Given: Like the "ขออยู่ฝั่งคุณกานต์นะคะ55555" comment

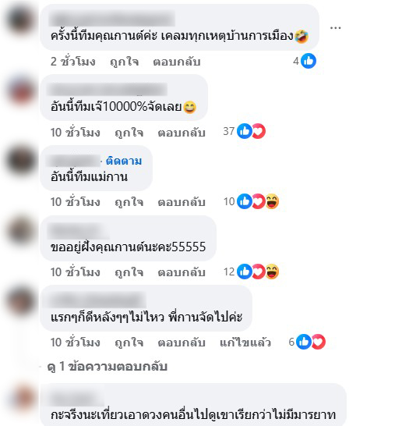Looking at the screenshot, I should click(x=129, y=272).
